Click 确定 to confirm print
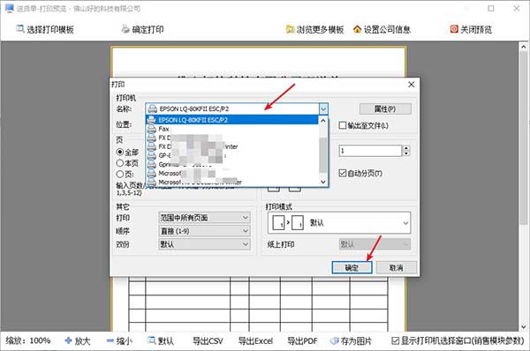Viewport: 530px width, 351px height. tap(352, 267)
